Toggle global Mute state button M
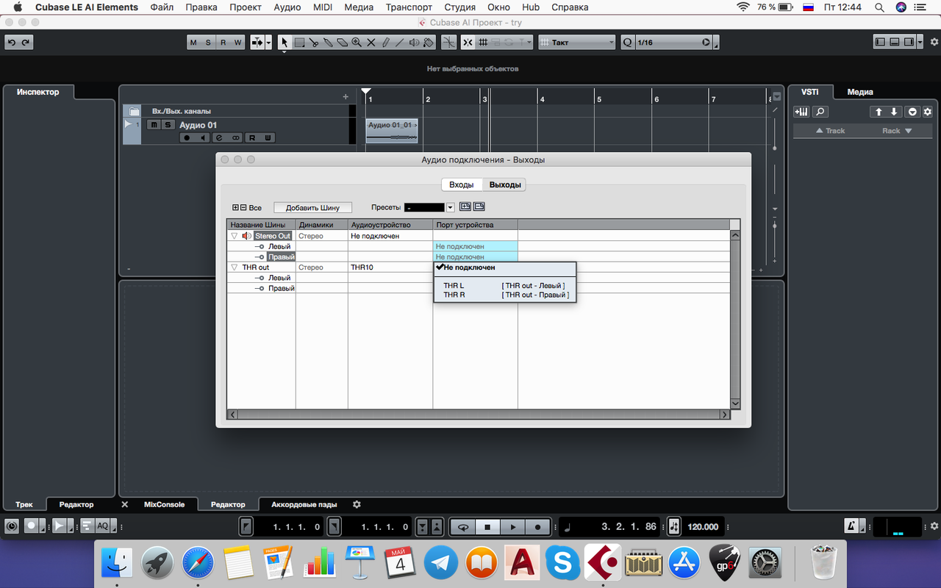 pyautogui.click(x=193, y=43)
